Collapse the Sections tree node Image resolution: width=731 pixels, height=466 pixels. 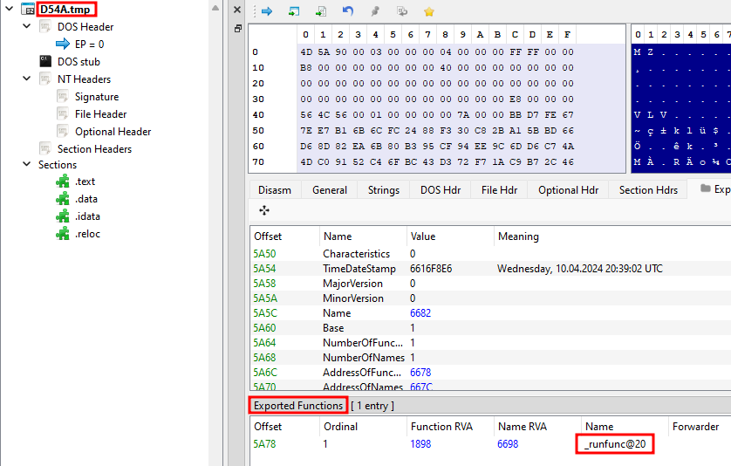(26, 164)
